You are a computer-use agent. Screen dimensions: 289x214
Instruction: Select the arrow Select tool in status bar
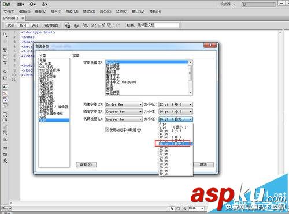pos(172,208)
